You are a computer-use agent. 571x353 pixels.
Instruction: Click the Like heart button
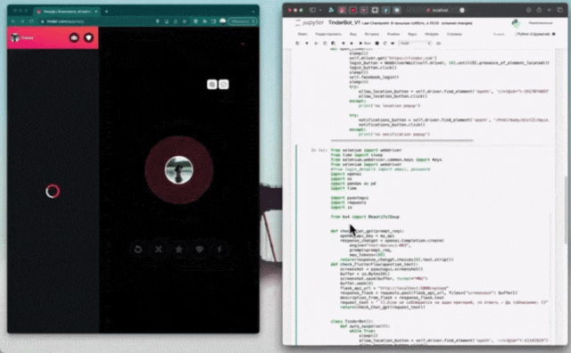199,250
